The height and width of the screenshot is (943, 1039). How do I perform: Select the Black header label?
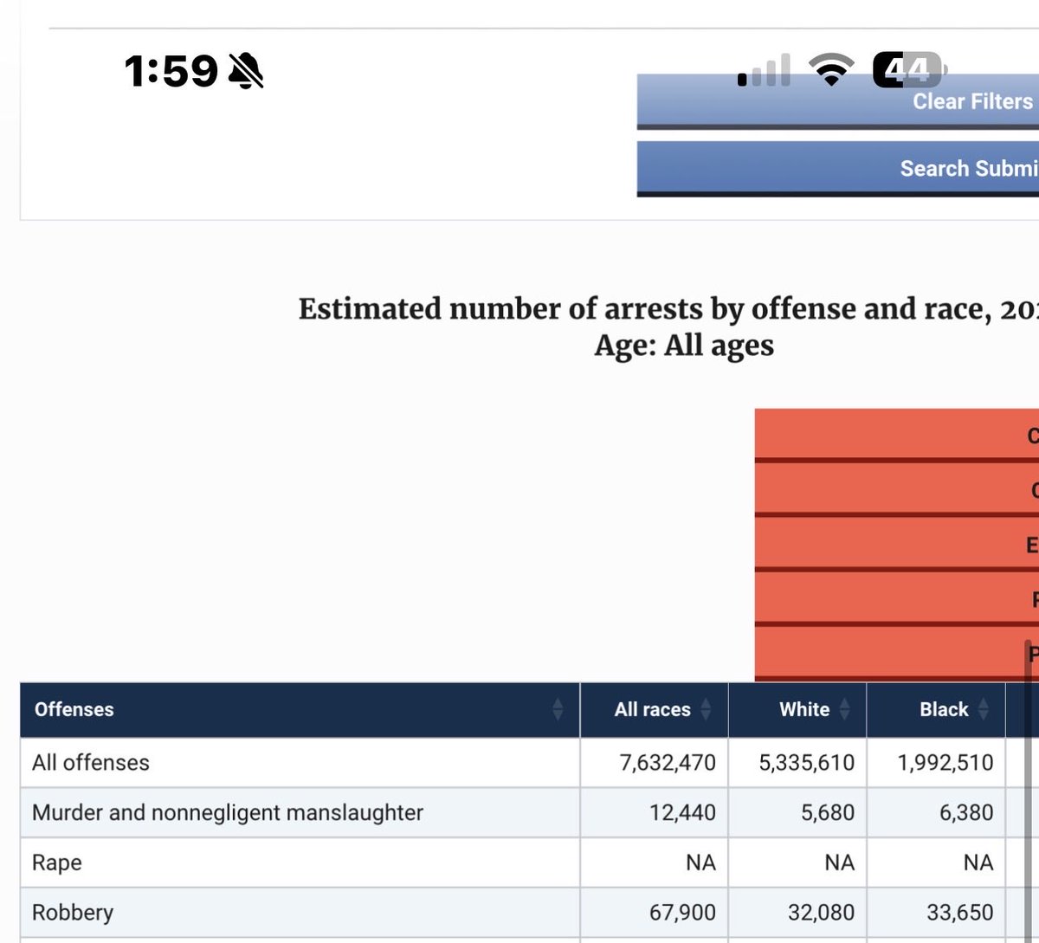click(x=944, y=710)
